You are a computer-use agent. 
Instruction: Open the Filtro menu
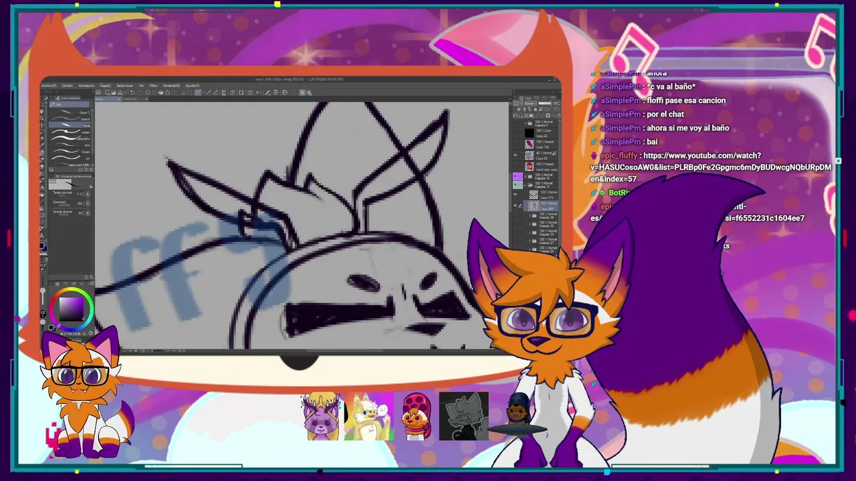(x=153, y=86)
